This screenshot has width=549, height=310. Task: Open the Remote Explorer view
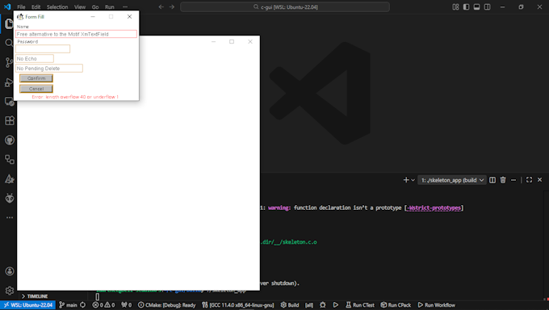pos(10,102)
